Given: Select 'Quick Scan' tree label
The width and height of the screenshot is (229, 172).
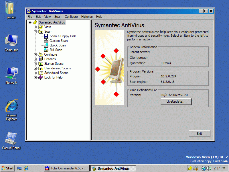Looking at the screenshot, I should (x=58, y=45).
